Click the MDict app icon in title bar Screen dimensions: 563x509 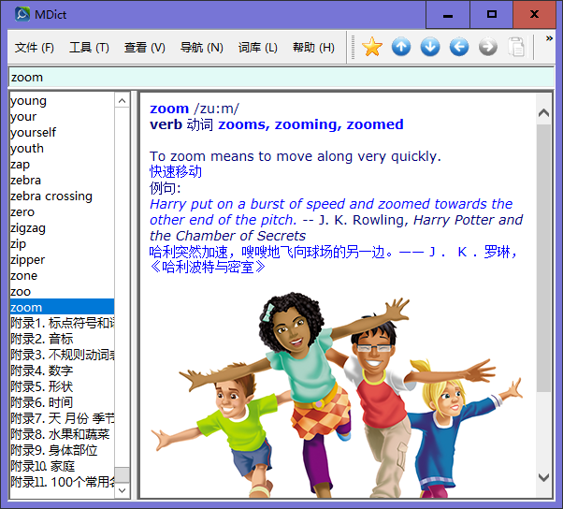point(22,14)
